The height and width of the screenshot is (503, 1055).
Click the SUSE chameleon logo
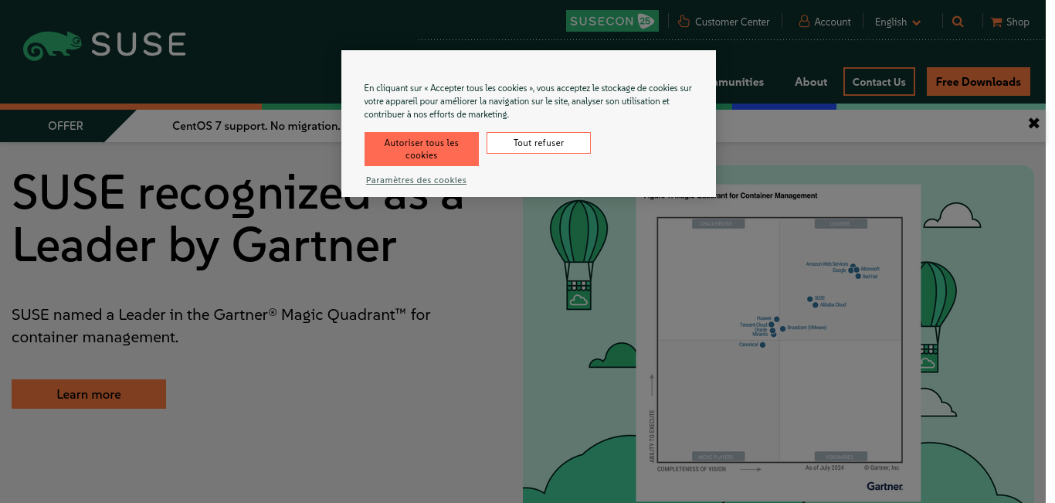pyautogui.click(x=104, y=46)
